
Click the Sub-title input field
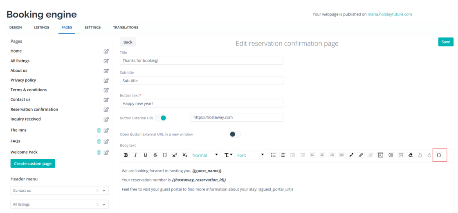click(x=202, y=80)
